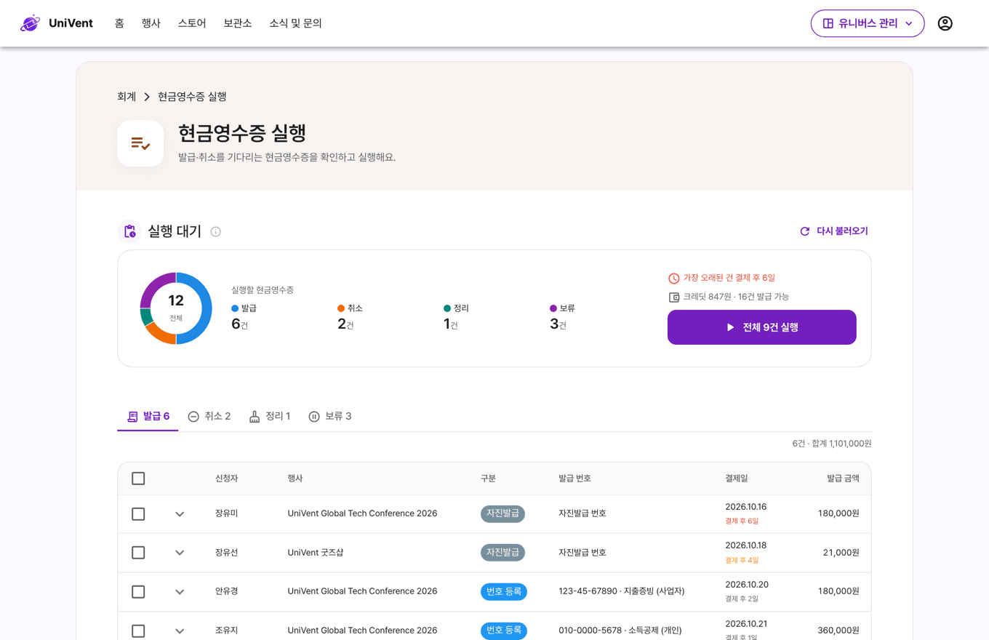The image size is (989, 640).
Task: Click the 신청자 column header
Action: pyautogui.click(x=226, y=479)
